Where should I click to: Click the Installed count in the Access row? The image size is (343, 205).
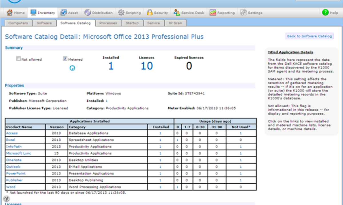coord(160,133)
